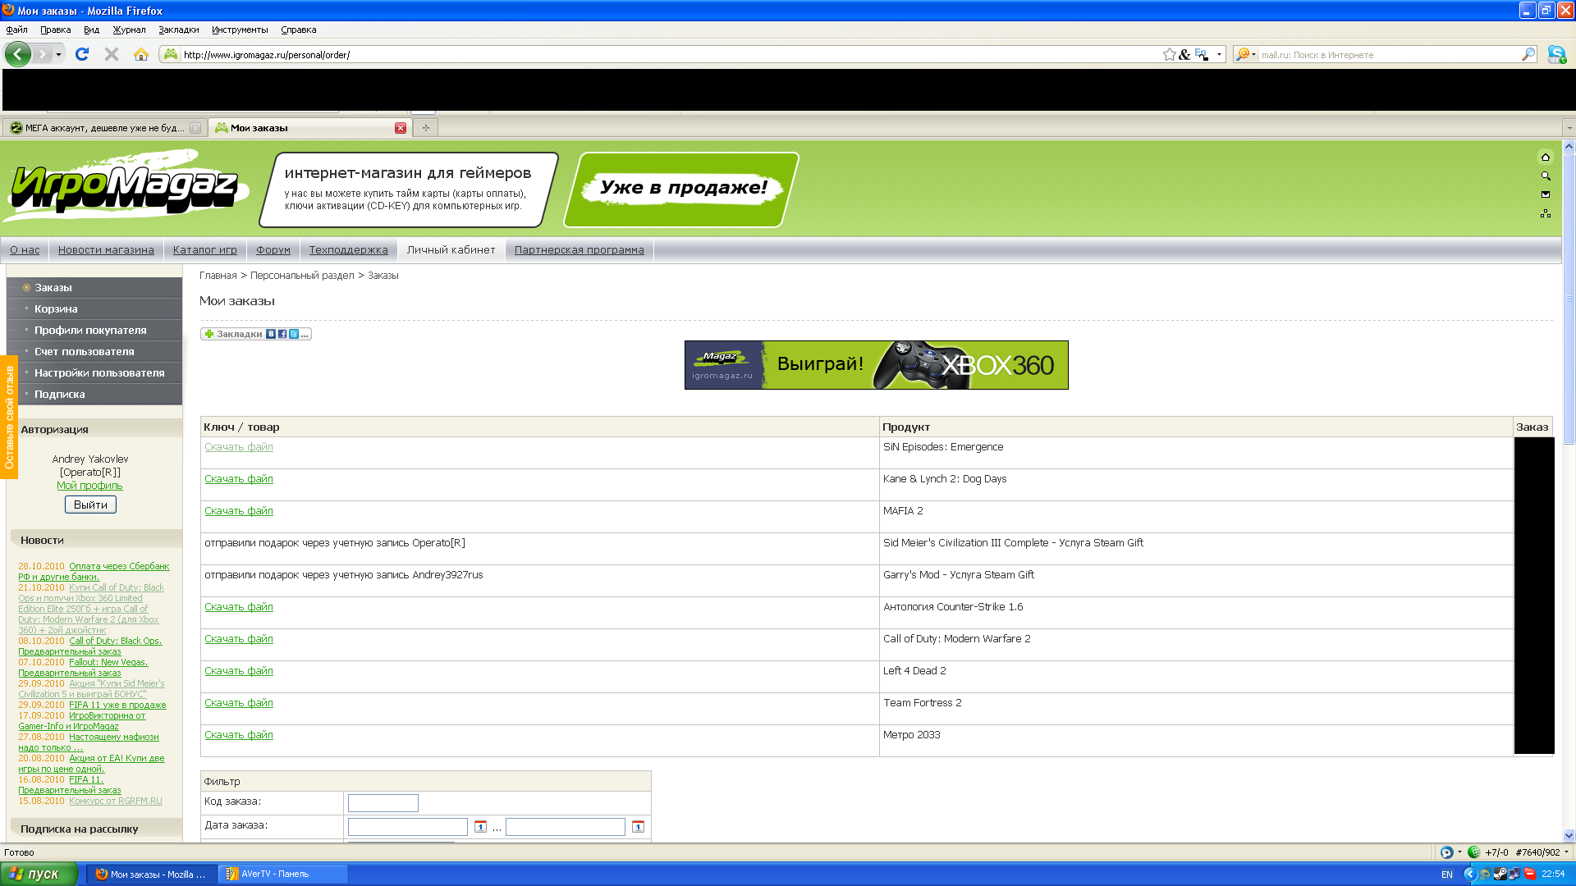Switch to AVerTV taskbar window

click(283, 874)
